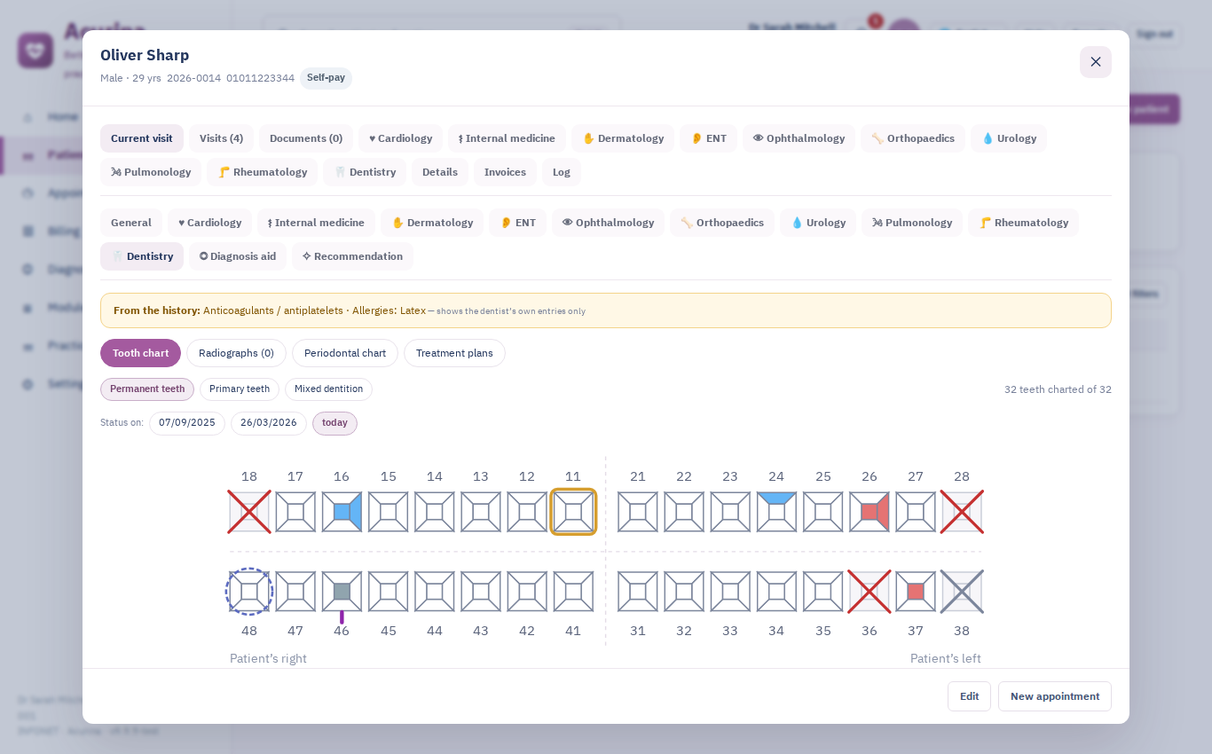Open the Periodontal chart view
Image resolution: width=1212 pixels, height=754 pixels.
click(345, 353)
